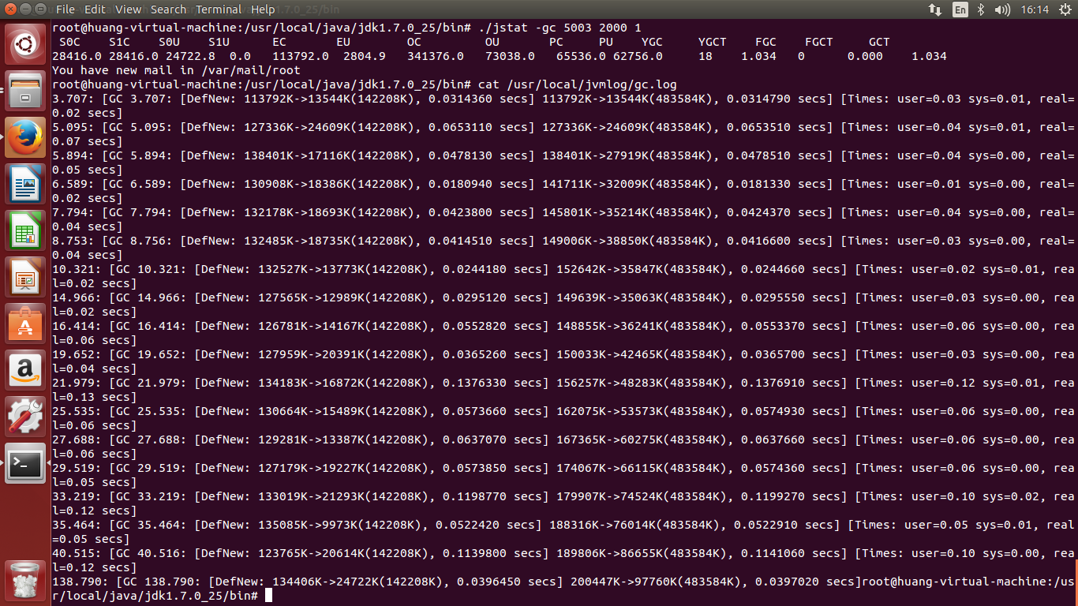
Task: Open the Trash in the launcher
Action: [25, 580]
